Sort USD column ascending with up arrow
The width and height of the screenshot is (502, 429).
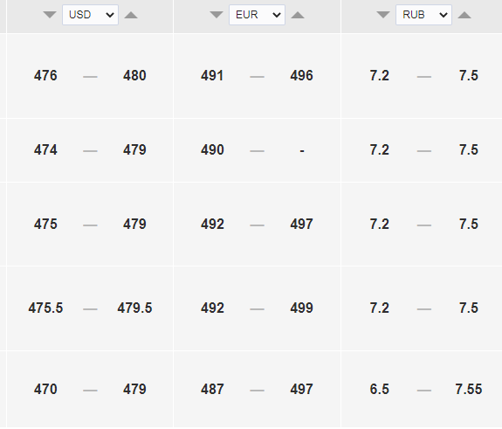click(131, 15)
